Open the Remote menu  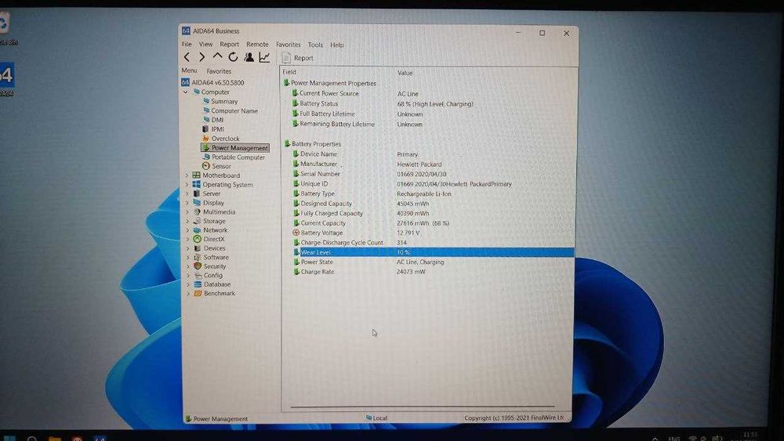pos(257,45)
